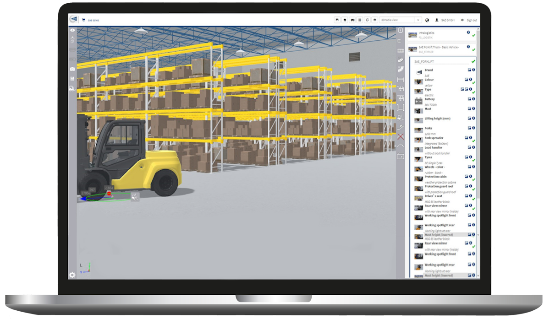Toggle the eye visibility icon in left sidebar
550x319 pixels.
click(x=73, y=31)
